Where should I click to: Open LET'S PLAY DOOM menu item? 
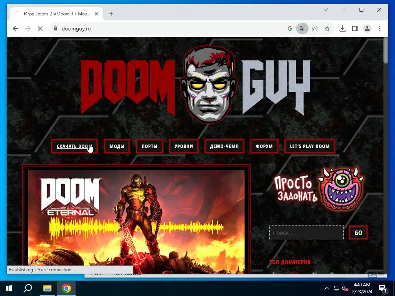click(310, 146)
